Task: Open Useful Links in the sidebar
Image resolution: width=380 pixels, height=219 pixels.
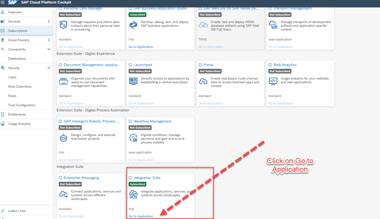Action: pos(17,211)
